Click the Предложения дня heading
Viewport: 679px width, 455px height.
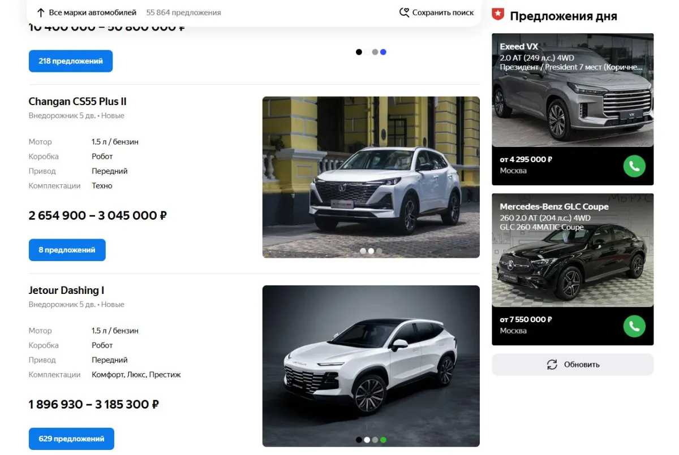click(x=564, y=16)
